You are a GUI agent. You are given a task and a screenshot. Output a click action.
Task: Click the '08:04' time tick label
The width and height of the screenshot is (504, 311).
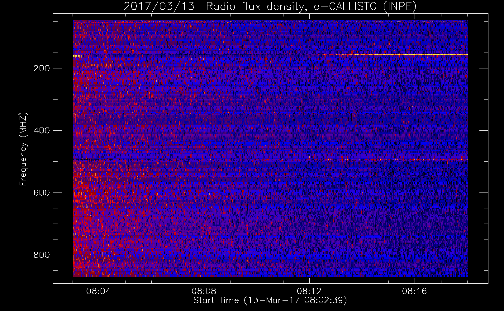99,291
